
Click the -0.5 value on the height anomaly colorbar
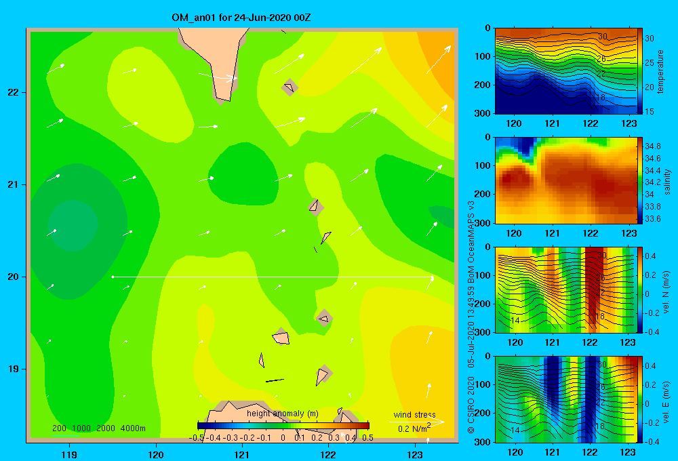(197, 438)
